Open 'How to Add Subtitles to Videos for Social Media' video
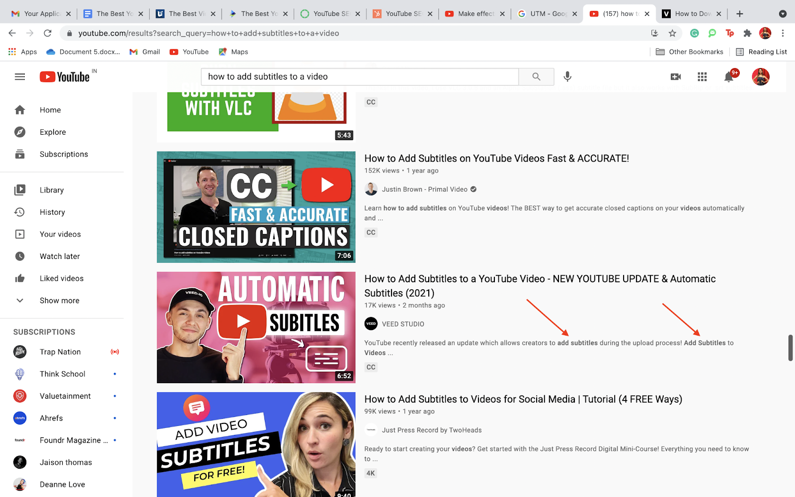Image resolution: width=795 pixels, height=497 pixels. (523, 399)
